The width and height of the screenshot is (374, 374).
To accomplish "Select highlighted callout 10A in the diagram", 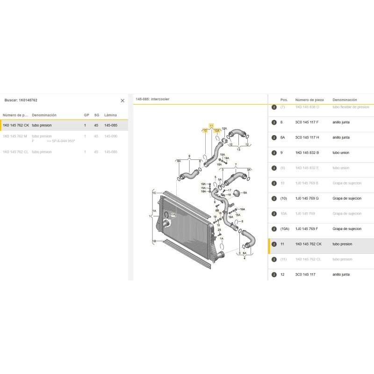I will 217,131.
